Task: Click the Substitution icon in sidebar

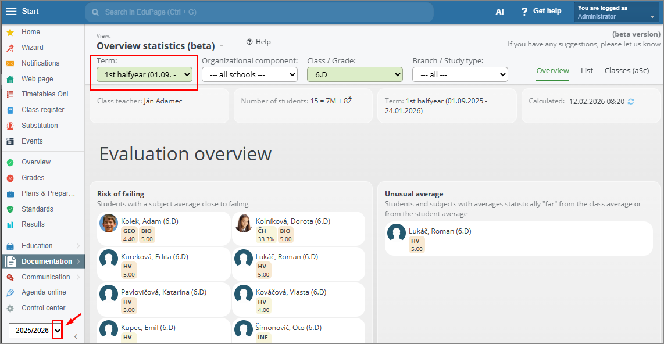Action: click(10, 126)
